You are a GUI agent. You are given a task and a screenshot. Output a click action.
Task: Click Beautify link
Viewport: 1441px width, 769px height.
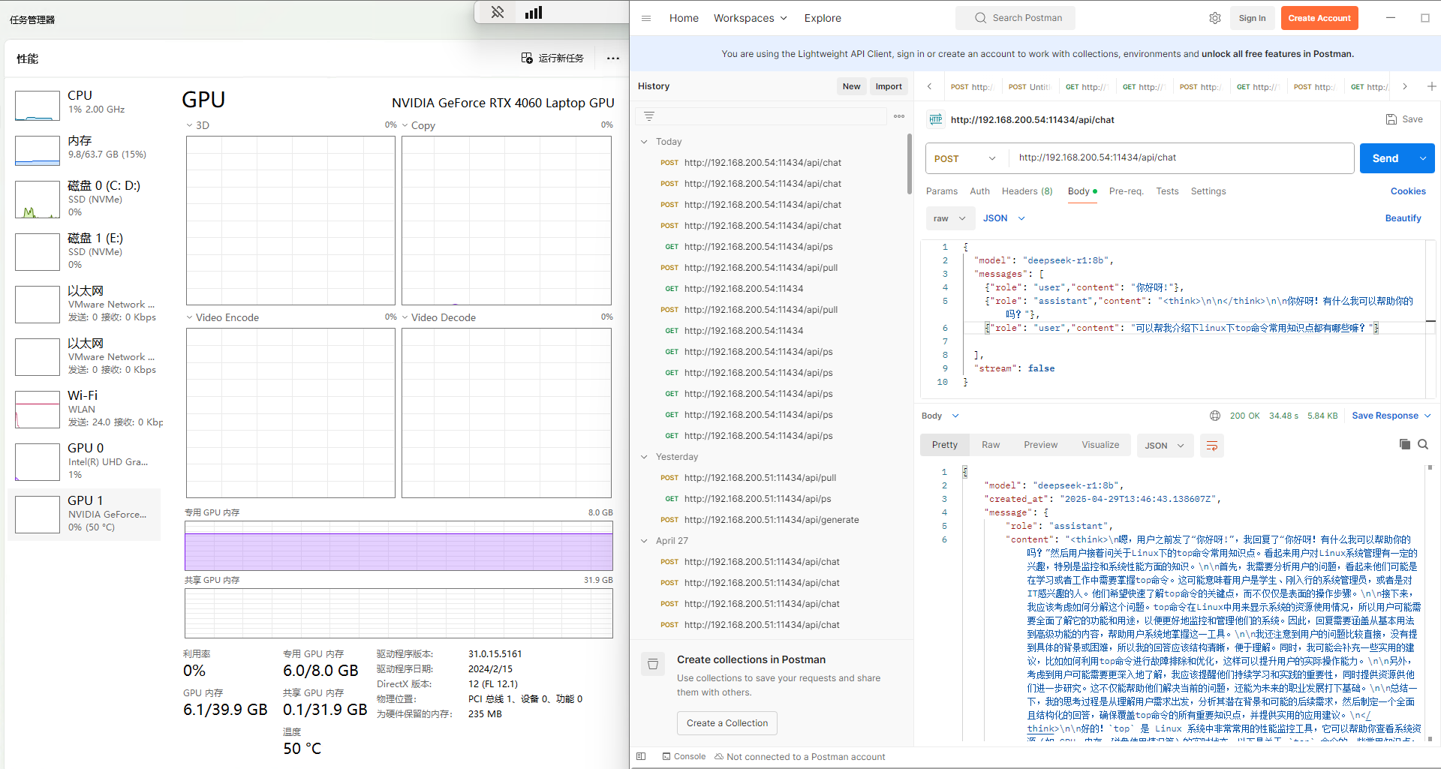(x=1403, y=218)
